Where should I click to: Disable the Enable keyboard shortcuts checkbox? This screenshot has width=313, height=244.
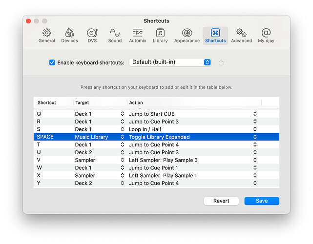pyautogui.click(x=52, y=62)
